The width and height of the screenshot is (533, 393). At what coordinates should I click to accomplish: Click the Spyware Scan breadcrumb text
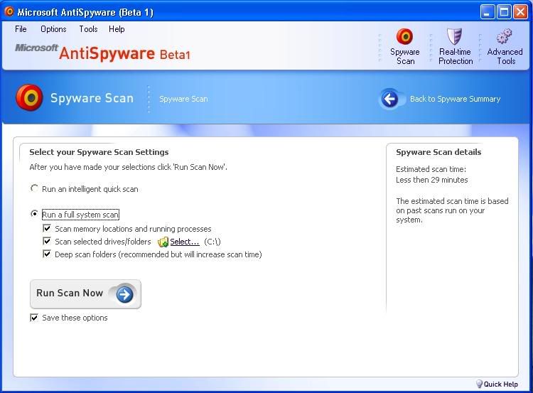[x=183, y=99]
